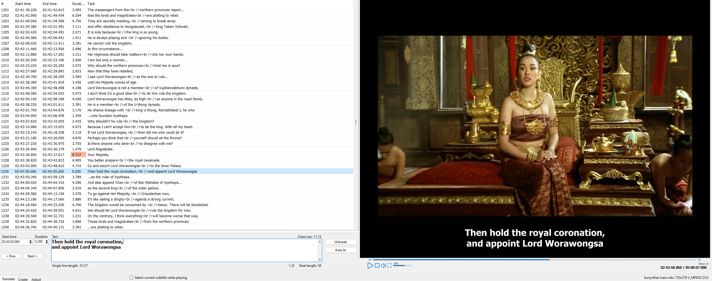The height and width of the screenshot is (281, 712).
Task: Sort by the Duration column header
Action: (x=78, y=4)
